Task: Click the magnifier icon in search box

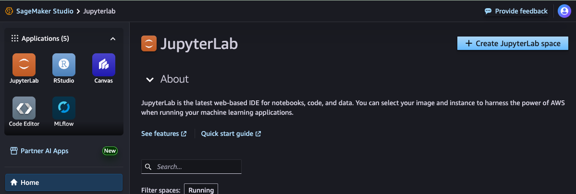Action: coord(148,167)
